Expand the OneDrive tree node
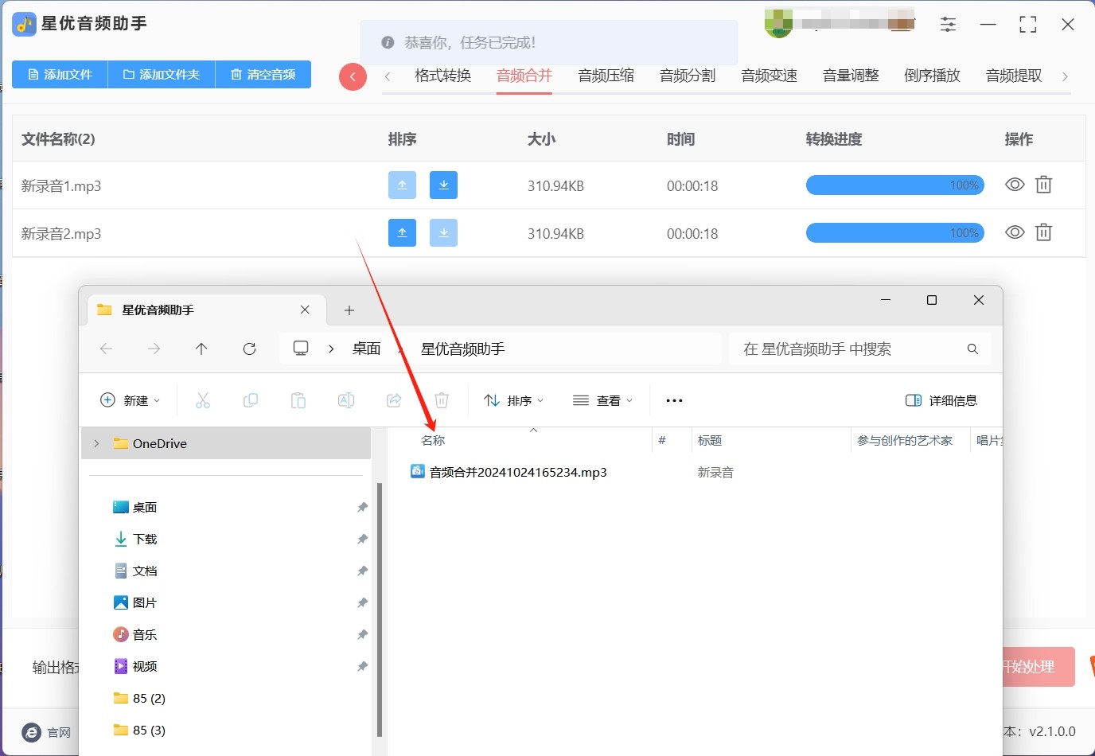The height and width of the screenshot is (756, 1095). click(97, 443)
